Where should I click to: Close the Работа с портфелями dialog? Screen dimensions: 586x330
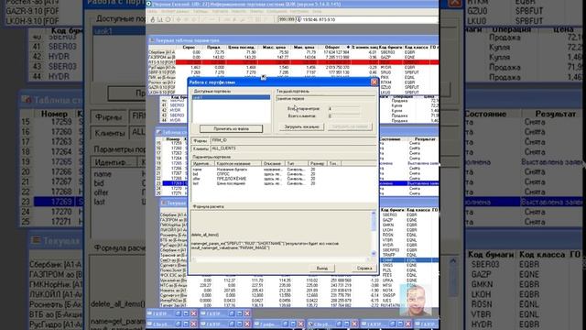tap(374, 82)
